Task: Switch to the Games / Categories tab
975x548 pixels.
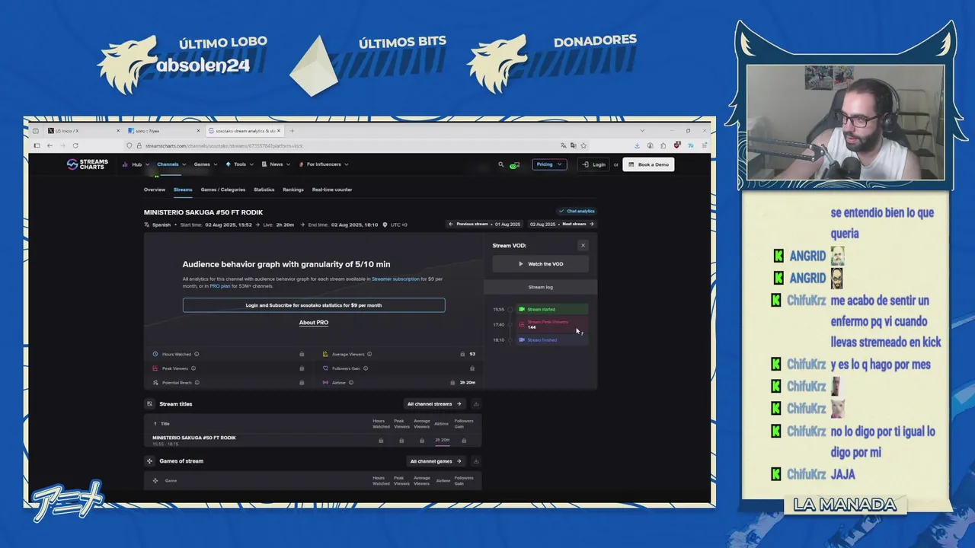Action: pos(223,190)
